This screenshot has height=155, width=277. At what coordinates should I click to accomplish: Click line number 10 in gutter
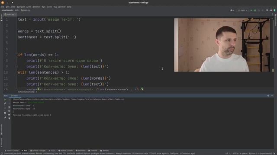click(x=6, y=72)
